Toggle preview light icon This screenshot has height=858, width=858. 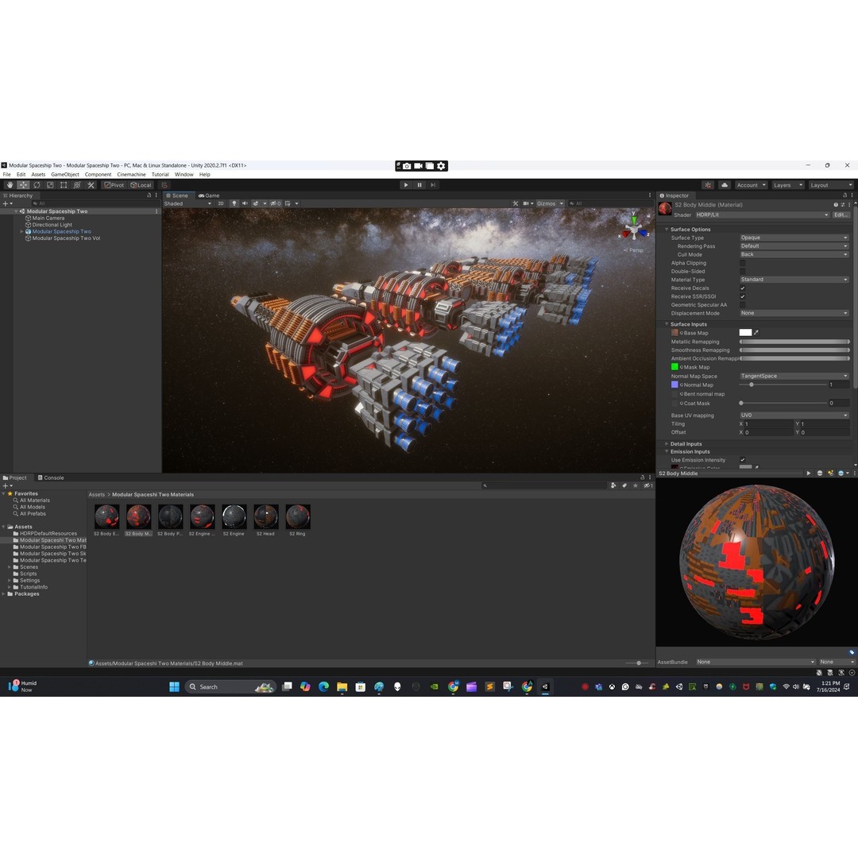coord(831,473)
